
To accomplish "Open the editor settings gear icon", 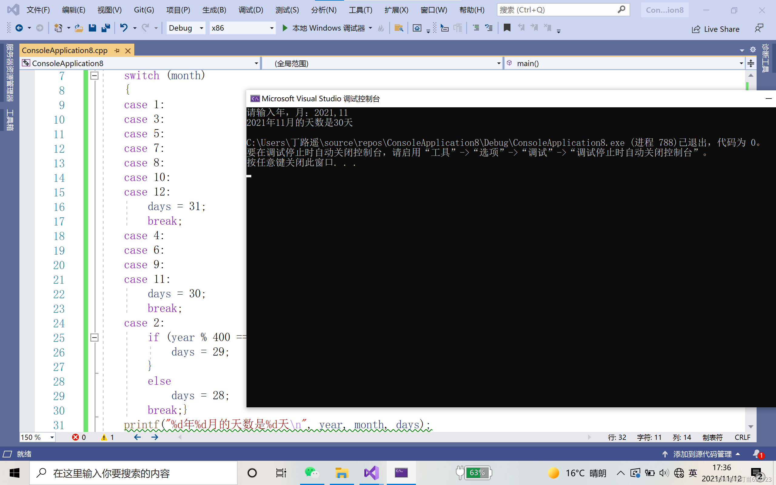I will pos(753,49).
